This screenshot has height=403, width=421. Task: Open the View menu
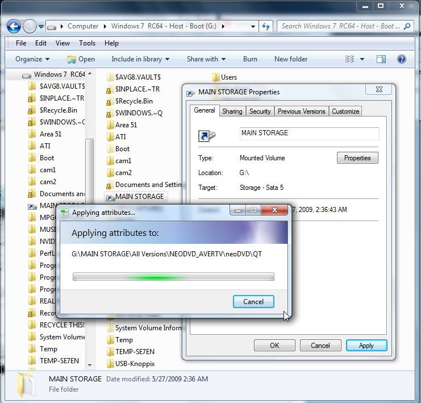click(62, 43)
